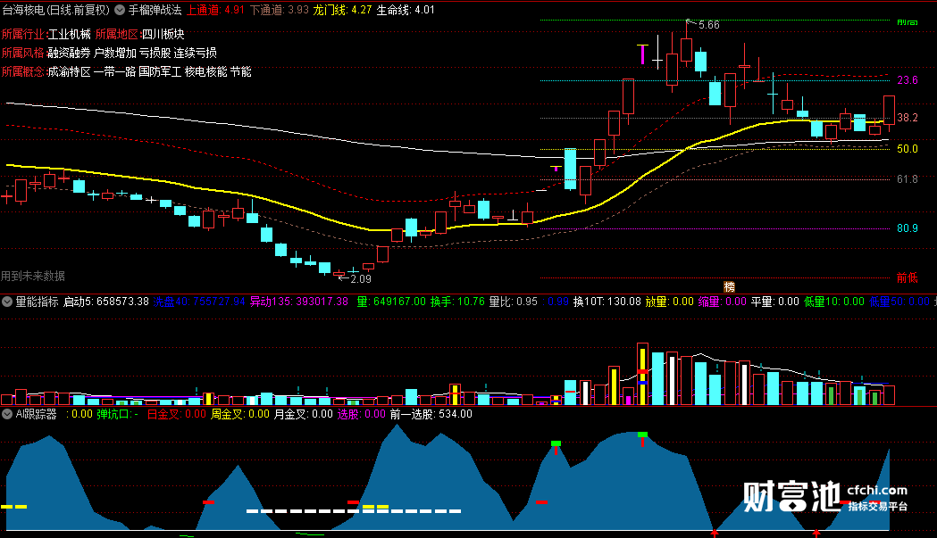Viewport: 937px width, 538px height.
Task: Select the 换10T: 130.08 value
Action: [607, 302]
